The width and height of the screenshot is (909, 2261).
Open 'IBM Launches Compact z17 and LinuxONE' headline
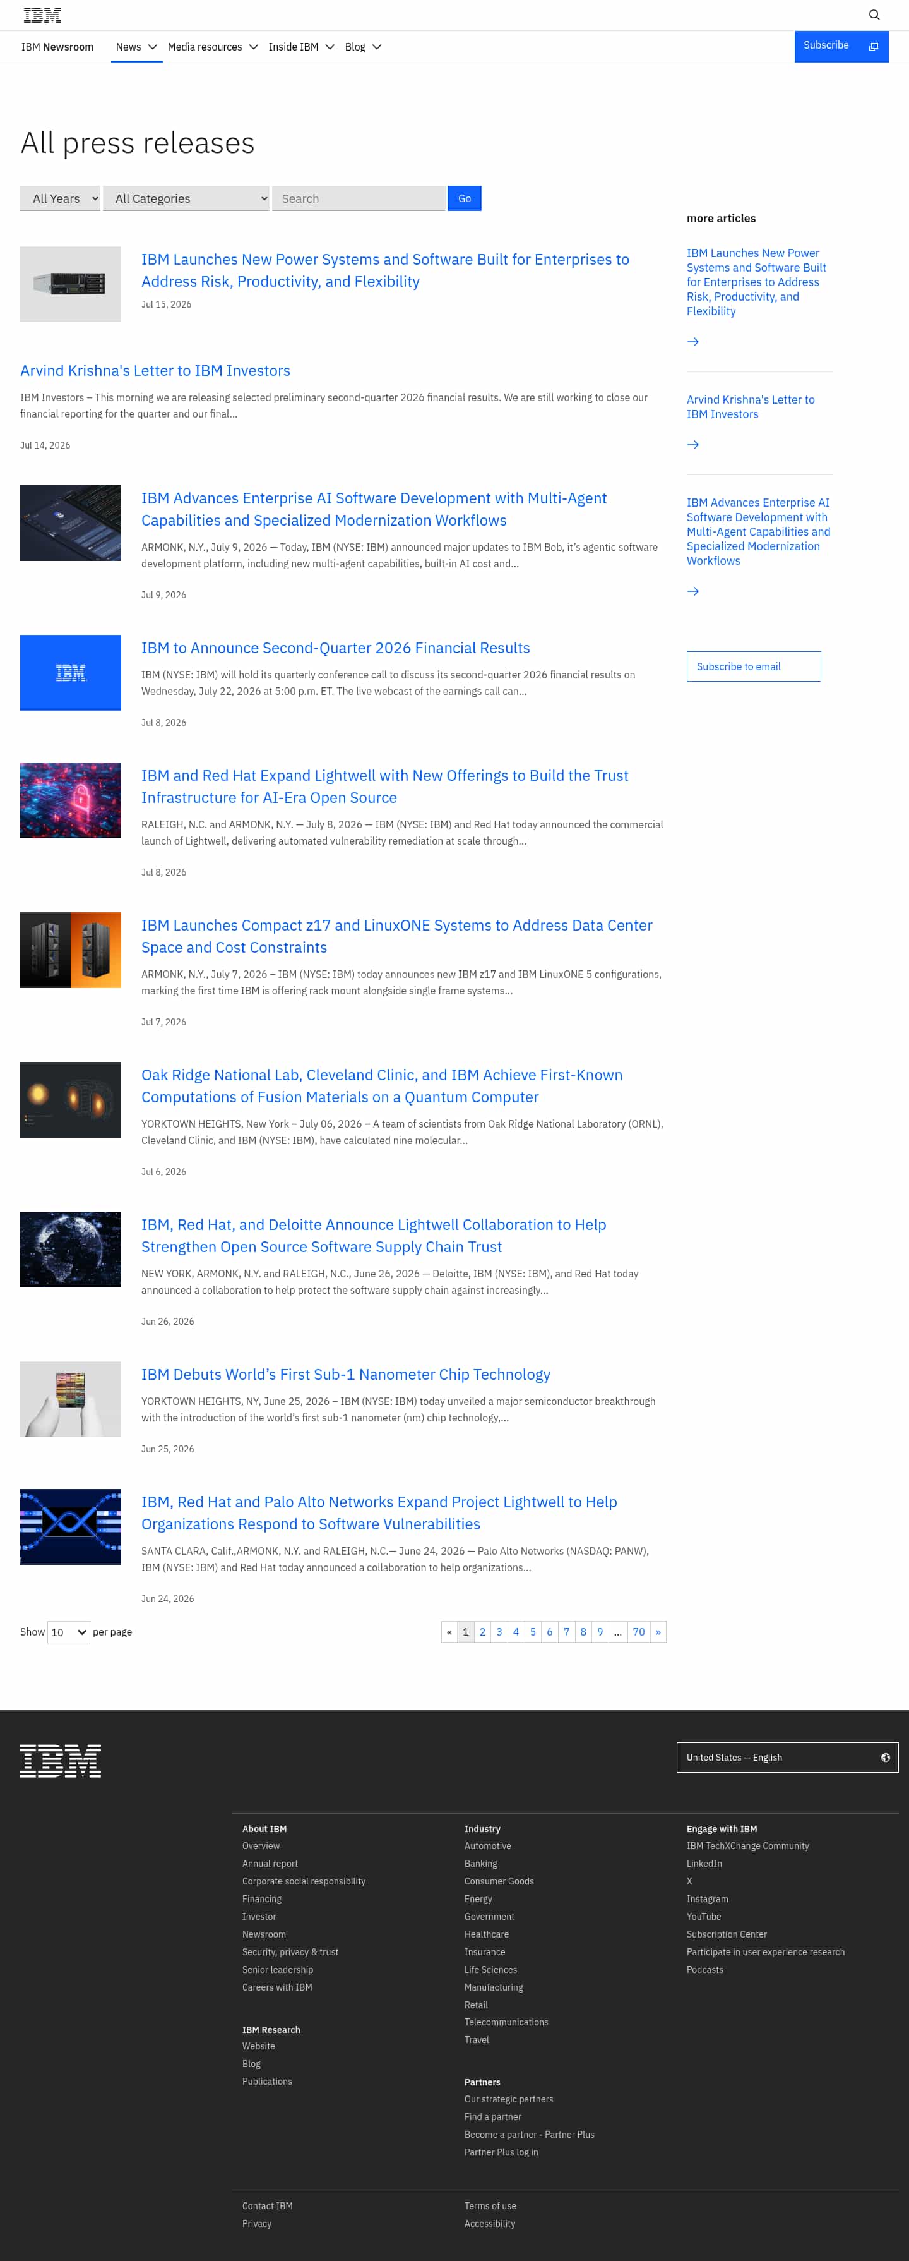pos(396,936)
